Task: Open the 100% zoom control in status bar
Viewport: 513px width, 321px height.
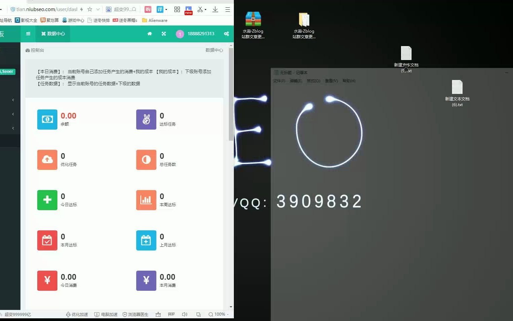Action: pos(218,314)
